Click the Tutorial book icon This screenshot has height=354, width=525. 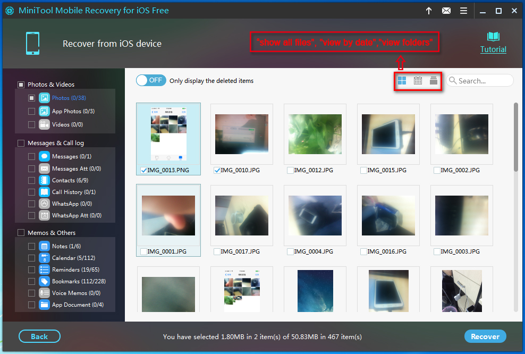[493, 37]
